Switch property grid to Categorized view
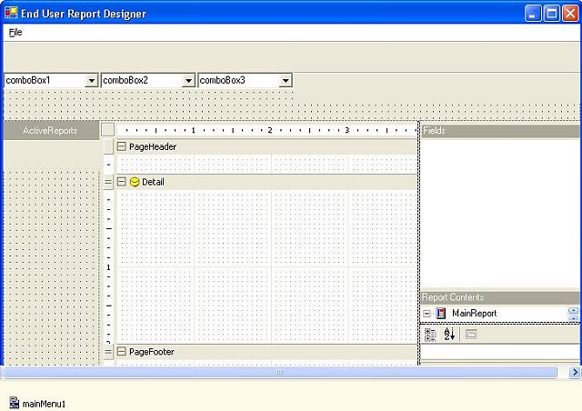Viewport: 582px width, 411px height. coord(430,335)
